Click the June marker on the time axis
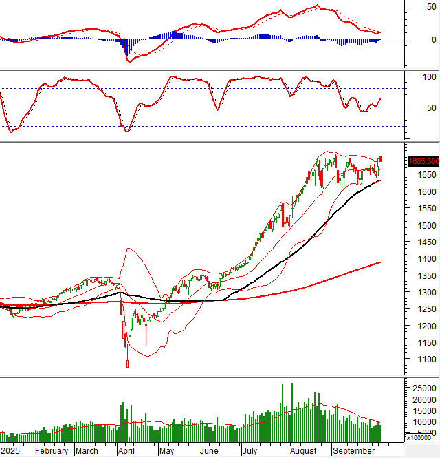The height and width of the screenshot is (458, 440). click(208, 451)
